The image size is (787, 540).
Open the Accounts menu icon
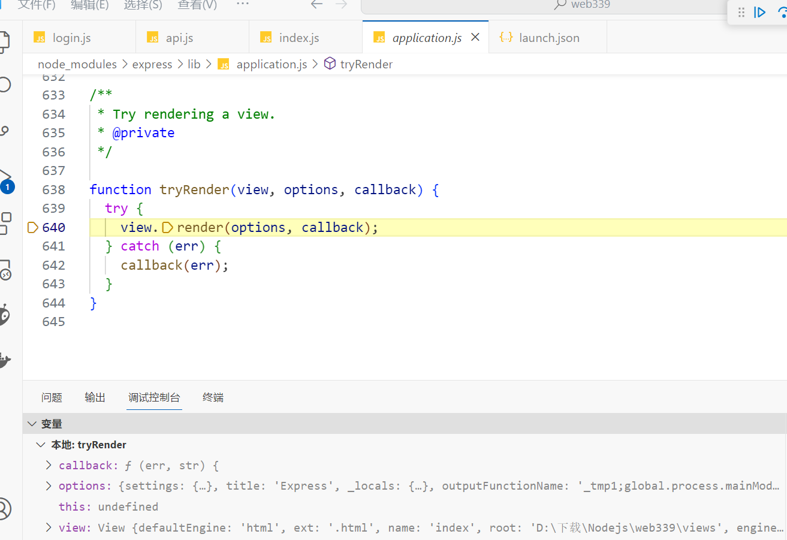click(5, 508)
